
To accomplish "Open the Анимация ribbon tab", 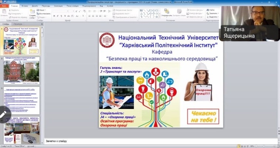I will point(58,6).
